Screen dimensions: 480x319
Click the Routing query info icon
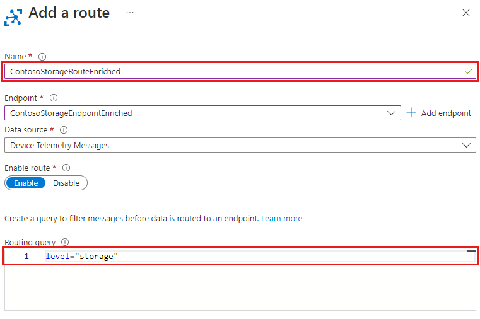65,242
